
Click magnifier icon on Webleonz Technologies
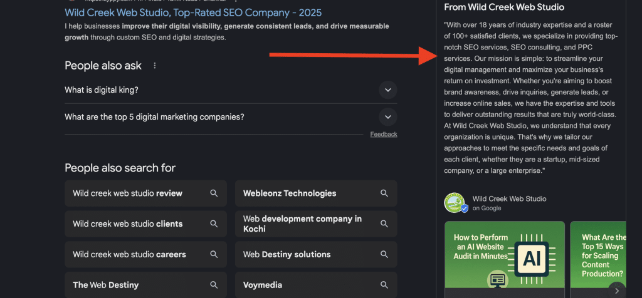pos(384,193)
